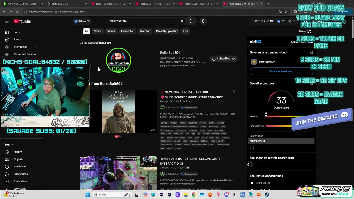Open vidIQ trophy achievements icon
Viewport: 354px width, 199px height.
coord(290,21)
